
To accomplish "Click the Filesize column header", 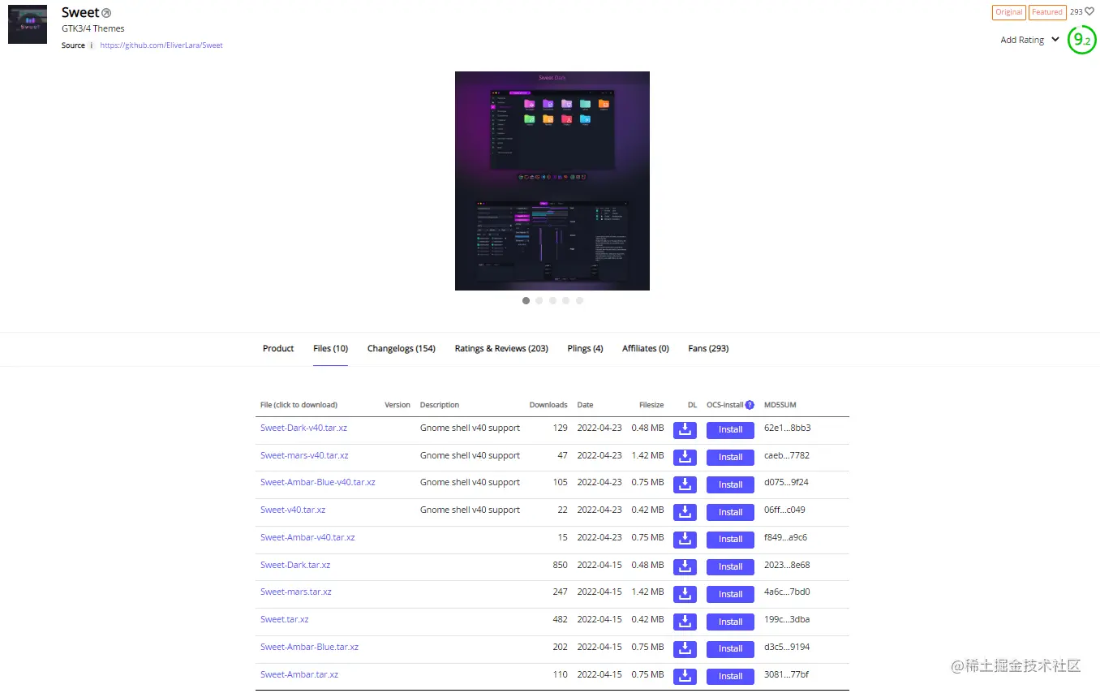I will coord(651,405).
